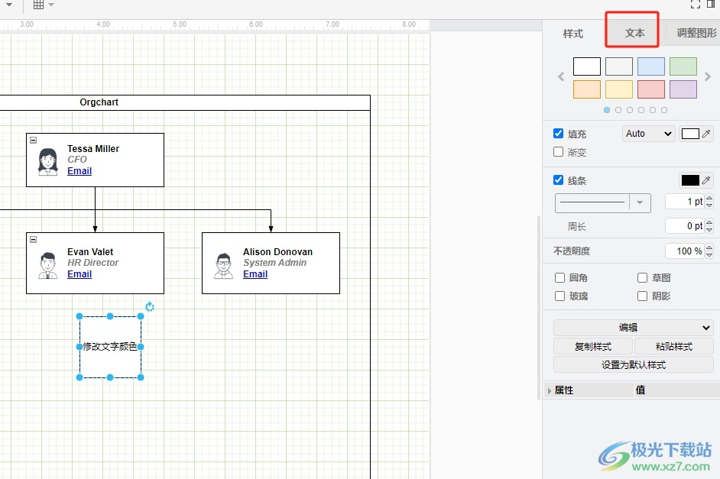Click the line color eyedropper icon

coord(706,180)
